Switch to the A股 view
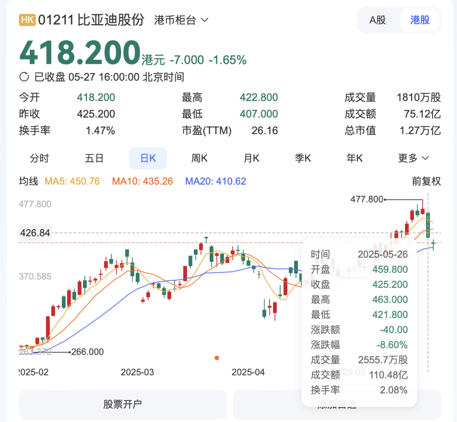This screenshot has height=422, width=457. coord(377,20)
